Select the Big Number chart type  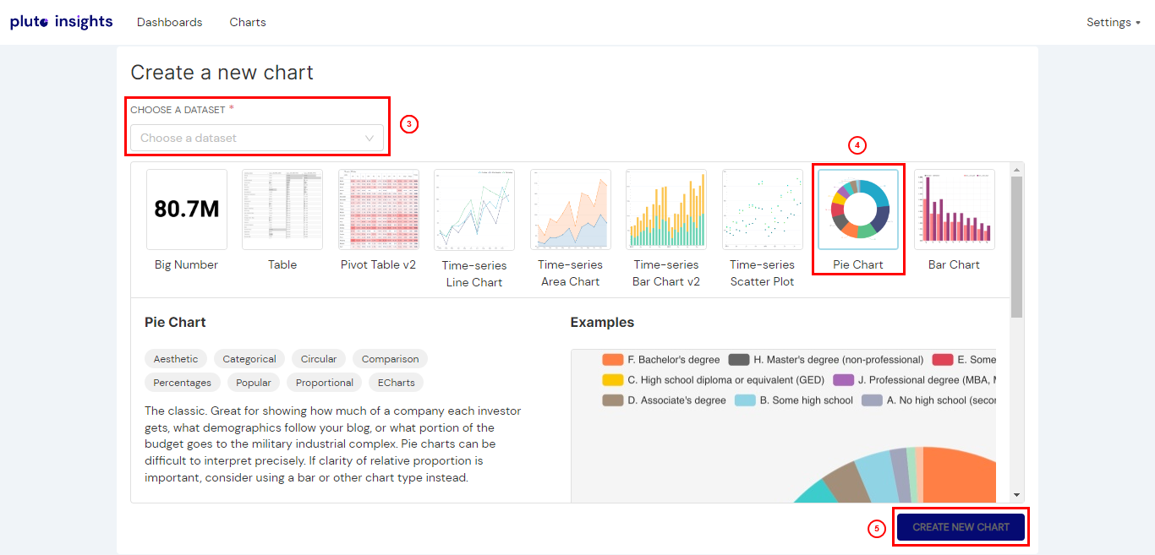click(187, 209)
